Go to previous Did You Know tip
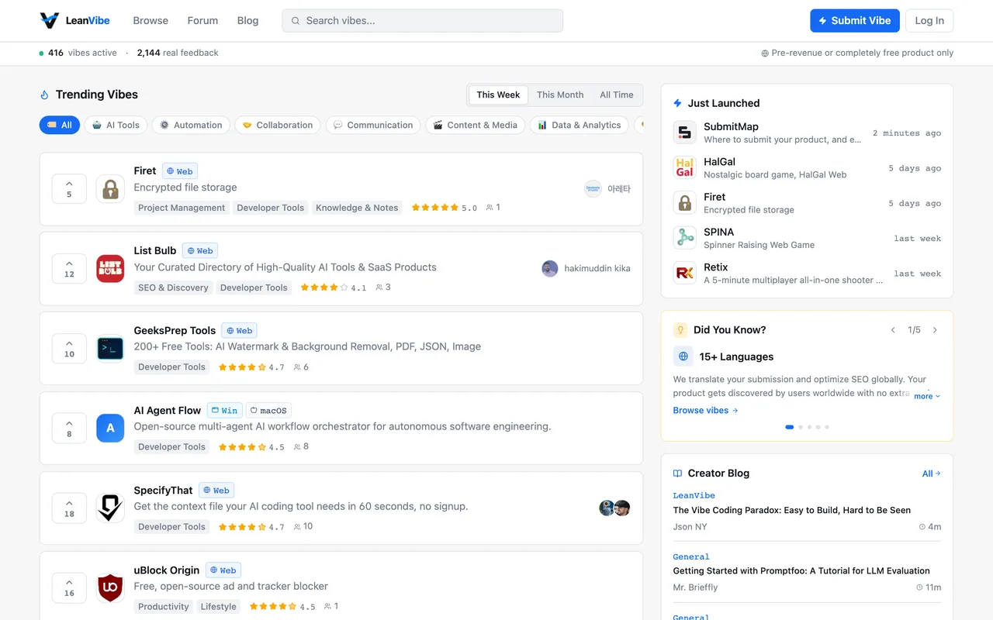The height and width of the screenshot is (620, 993). pyautogui.click(x=893, y=330)
